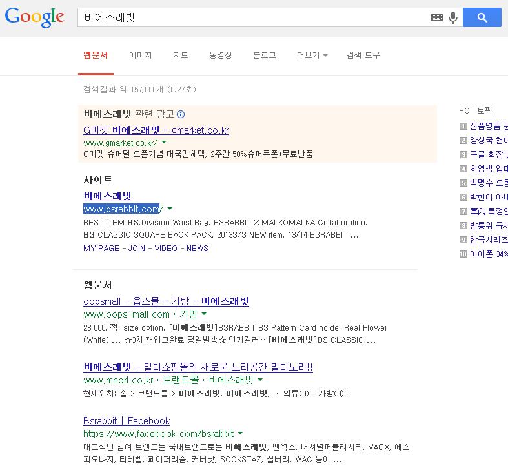Screen dimensions: 508x470
Task: Switch to the 이미지 tab
Action: coord(140,55)
